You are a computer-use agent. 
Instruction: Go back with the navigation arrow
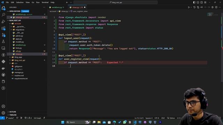pos(67,2)
